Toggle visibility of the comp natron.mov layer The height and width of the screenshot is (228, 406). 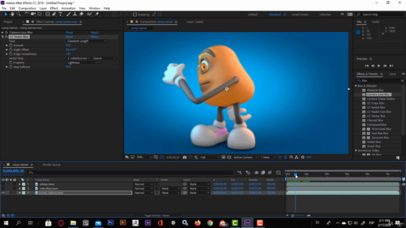[3, 193]
